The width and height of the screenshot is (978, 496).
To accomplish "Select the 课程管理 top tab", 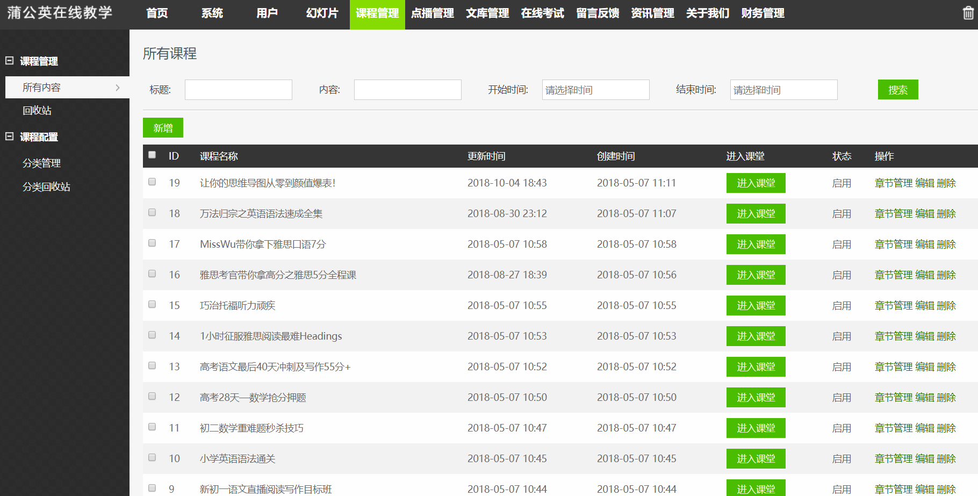I will pos(377,13).
